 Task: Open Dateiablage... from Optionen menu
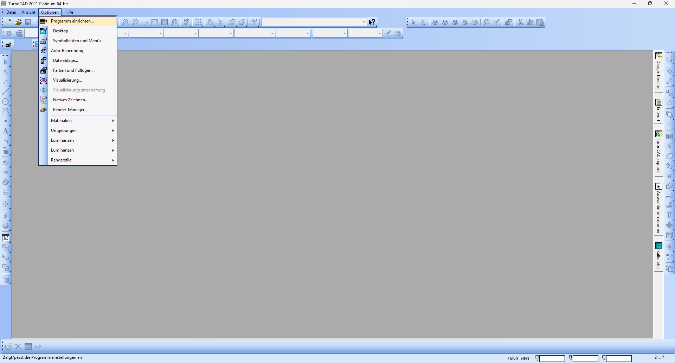pyautogui.click(x=78, y=60)
